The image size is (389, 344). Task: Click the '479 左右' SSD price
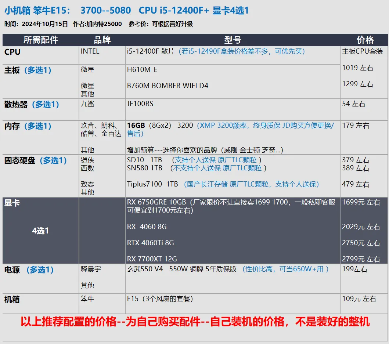tap(356, 184)
